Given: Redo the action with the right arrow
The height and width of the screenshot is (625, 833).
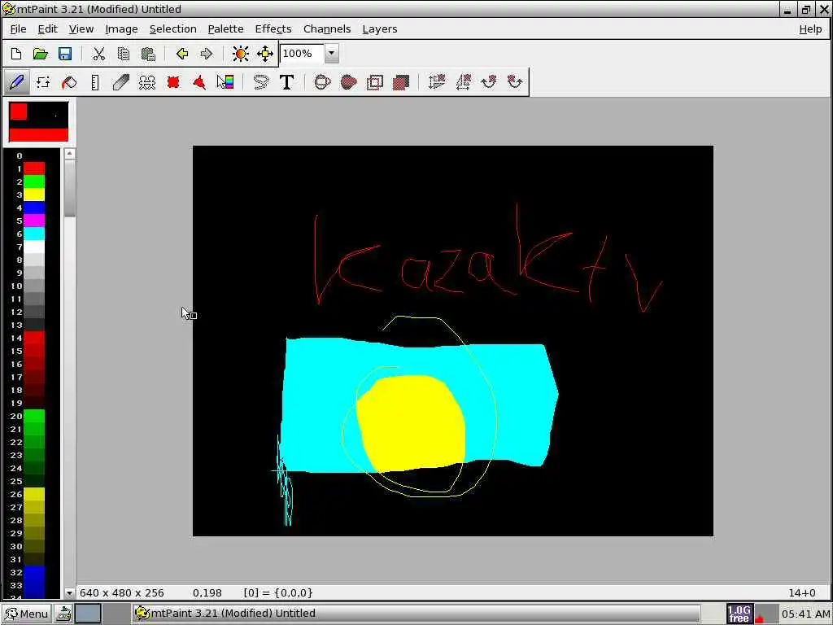Looking at the screenshot, I should tap(206, 54).
